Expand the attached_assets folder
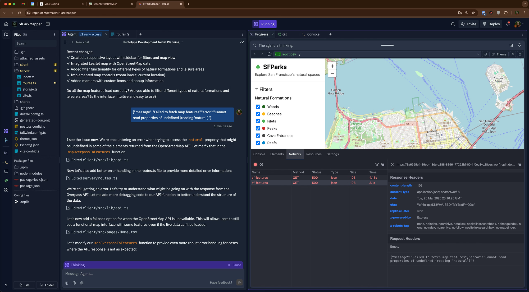This screenshot has width=529, height=292. tap(35, 58)
